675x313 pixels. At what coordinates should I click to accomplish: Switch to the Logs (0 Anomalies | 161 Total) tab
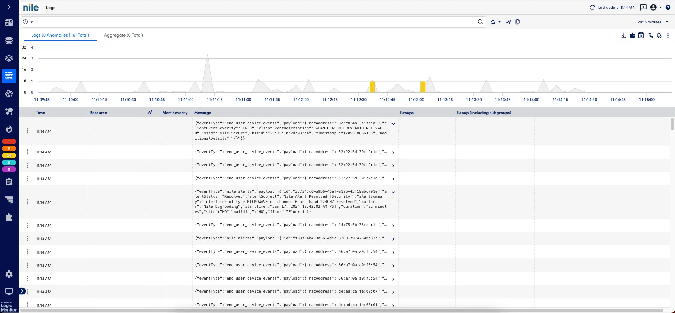point(60,35)
